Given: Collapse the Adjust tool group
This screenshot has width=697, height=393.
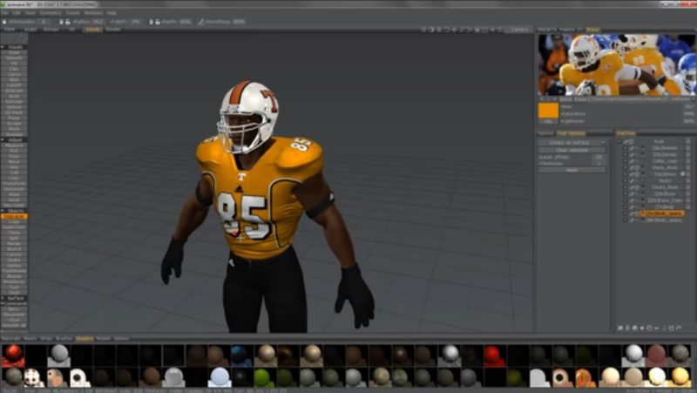Looking at the screenshot, I should click(3, 139).
